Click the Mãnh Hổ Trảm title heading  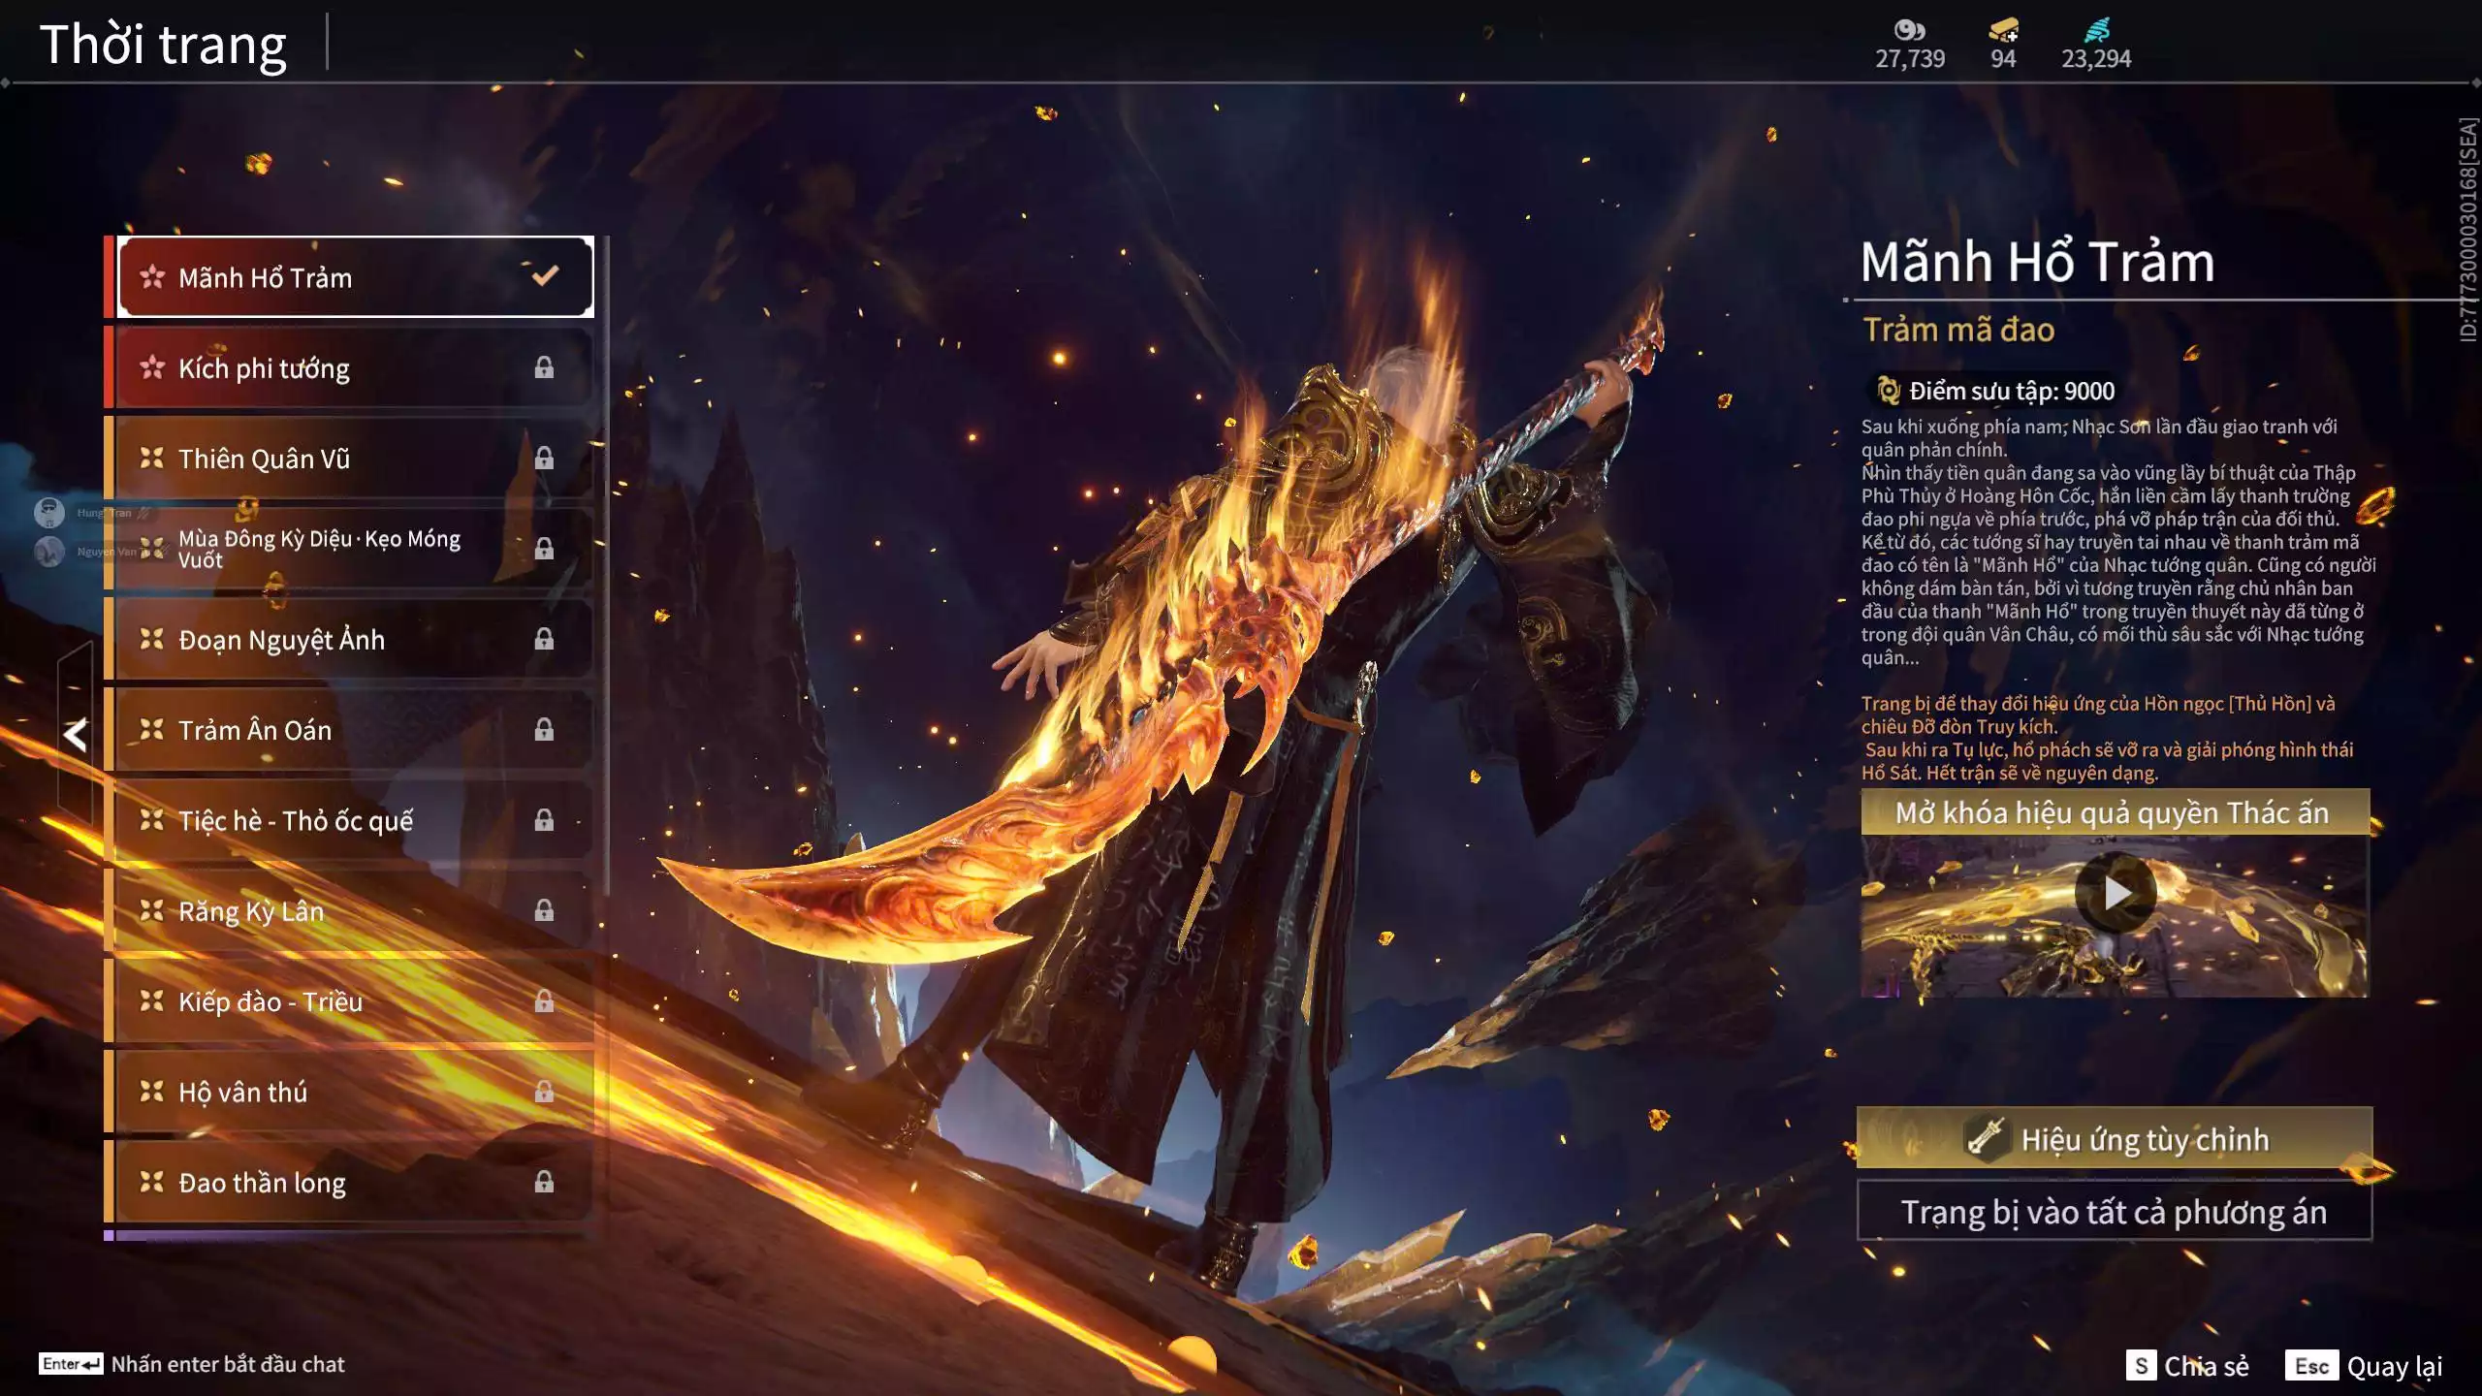(2037, 262)
